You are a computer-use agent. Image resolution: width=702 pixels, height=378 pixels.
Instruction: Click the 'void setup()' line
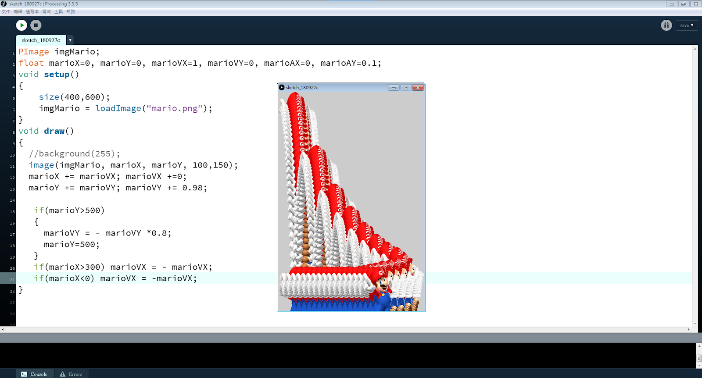[x=49, y=75]
